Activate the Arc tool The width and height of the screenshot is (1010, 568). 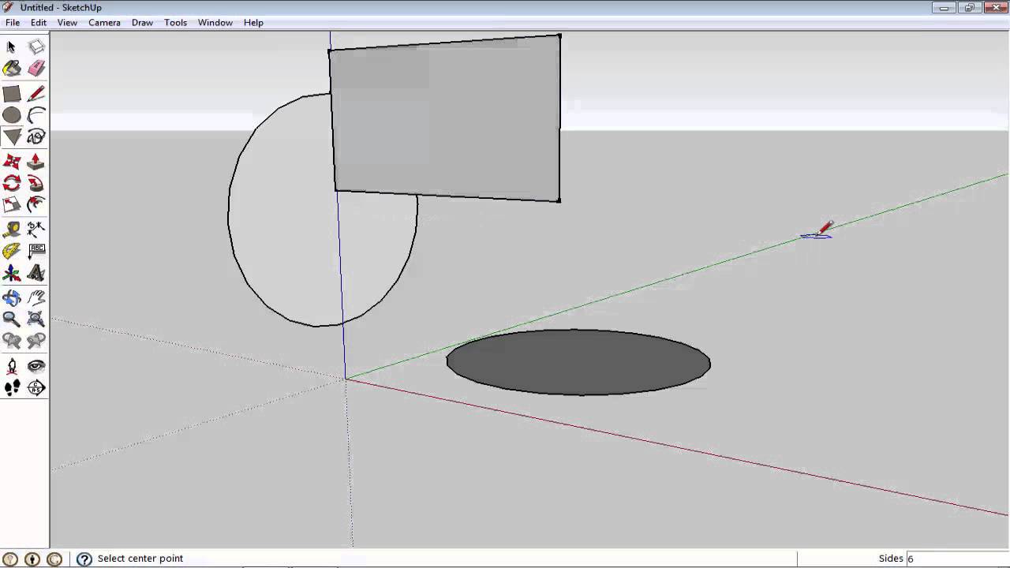tap(36, 116)
